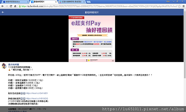This screenshot has width=186, height=112.
Task: Close the Facebook photo tab
Action: tap(56, 2)
